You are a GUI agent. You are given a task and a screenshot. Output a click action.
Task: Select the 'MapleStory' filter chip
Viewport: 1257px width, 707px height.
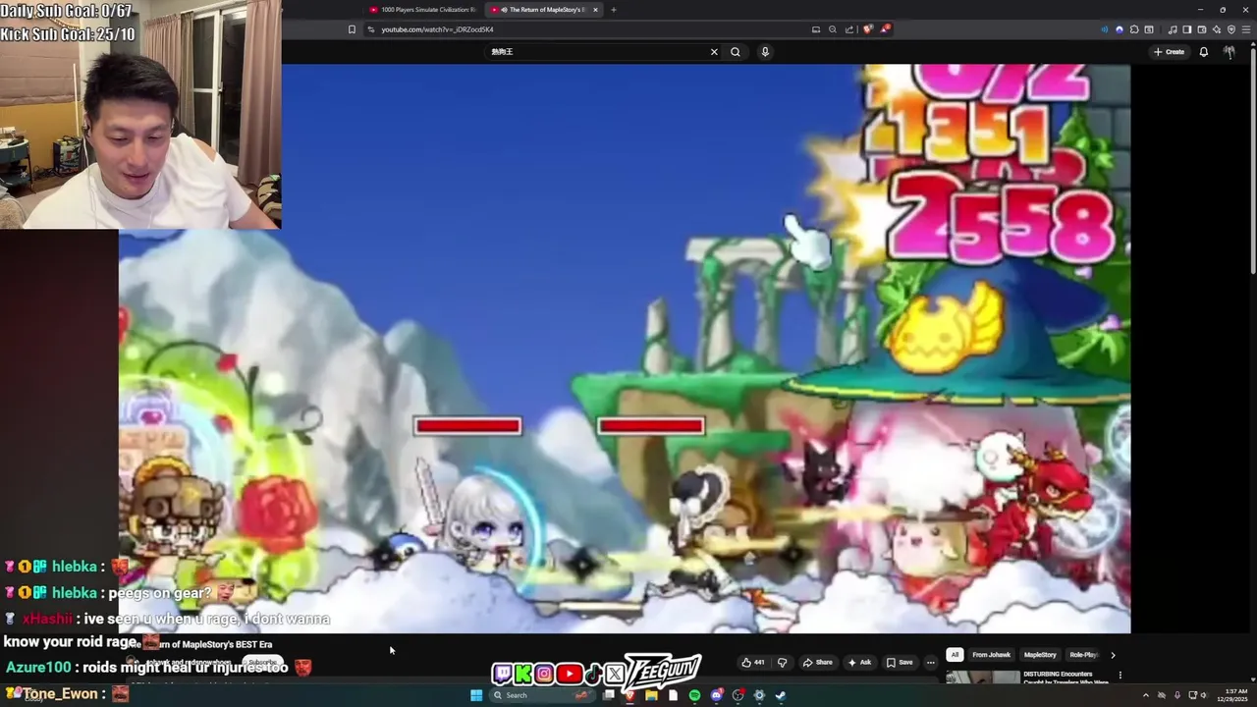click(1040, 655)
